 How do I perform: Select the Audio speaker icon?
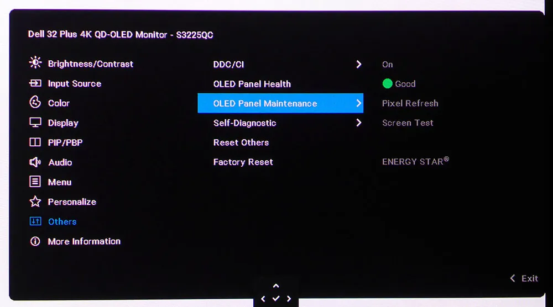(x=35, y=162)
